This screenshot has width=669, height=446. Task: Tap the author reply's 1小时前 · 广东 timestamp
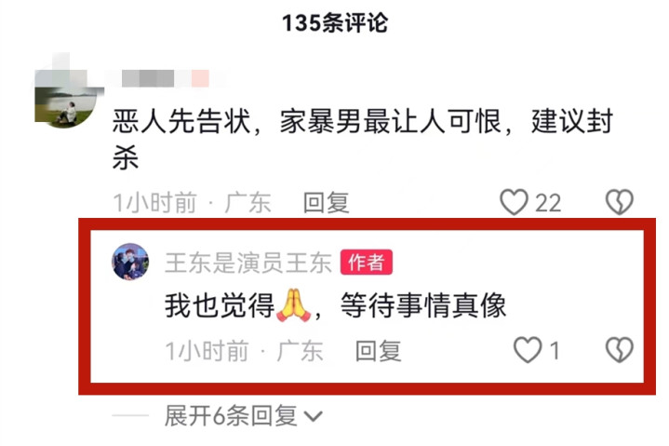[x=244, y=351]
